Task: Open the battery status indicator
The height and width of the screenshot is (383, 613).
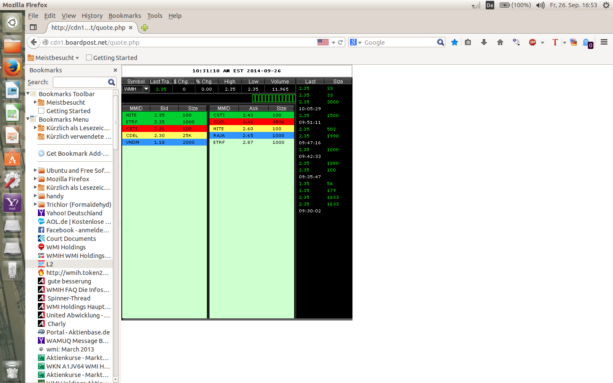Action: 515,5
